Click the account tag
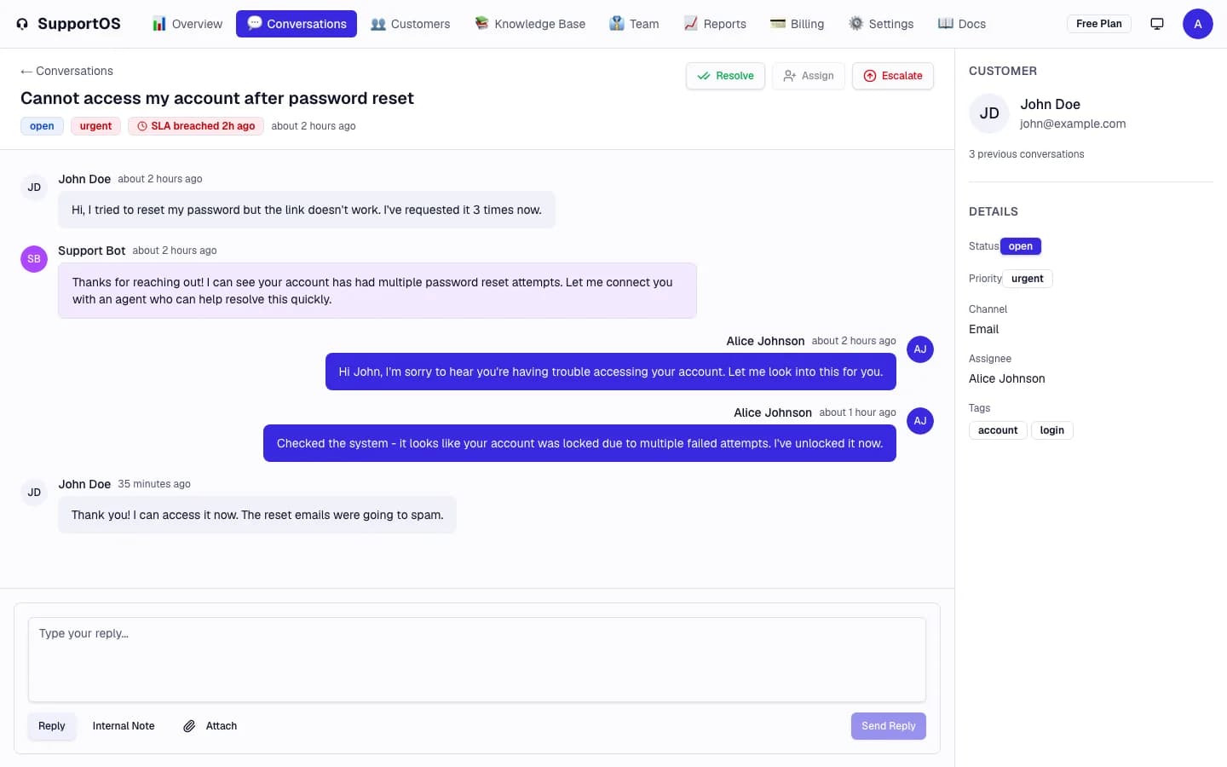This screenshot has height=767, width=1227. (x=998, y=430)
